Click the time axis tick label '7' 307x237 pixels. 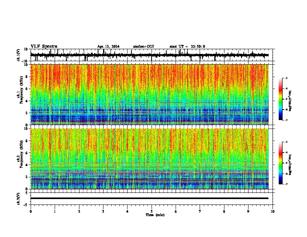click(200, 211)
